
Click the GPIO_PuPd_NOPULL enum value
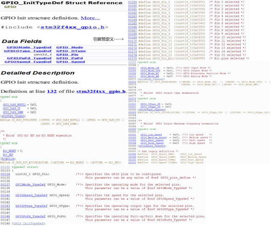(14, 105)
